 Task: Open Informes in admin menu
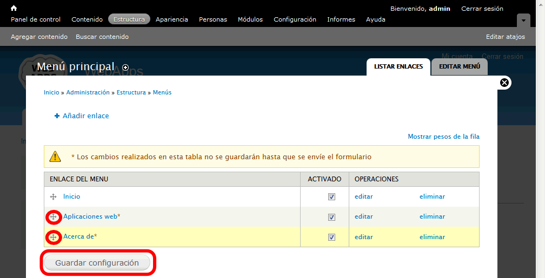[x=341, y=19]
